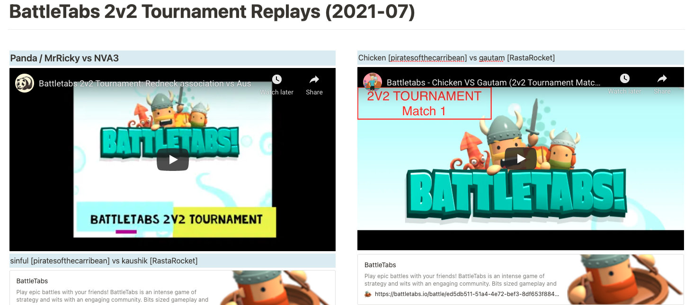Play the Redneck association vs Aus video
This screenshot has height=305, width=693.
click(173, 160)
